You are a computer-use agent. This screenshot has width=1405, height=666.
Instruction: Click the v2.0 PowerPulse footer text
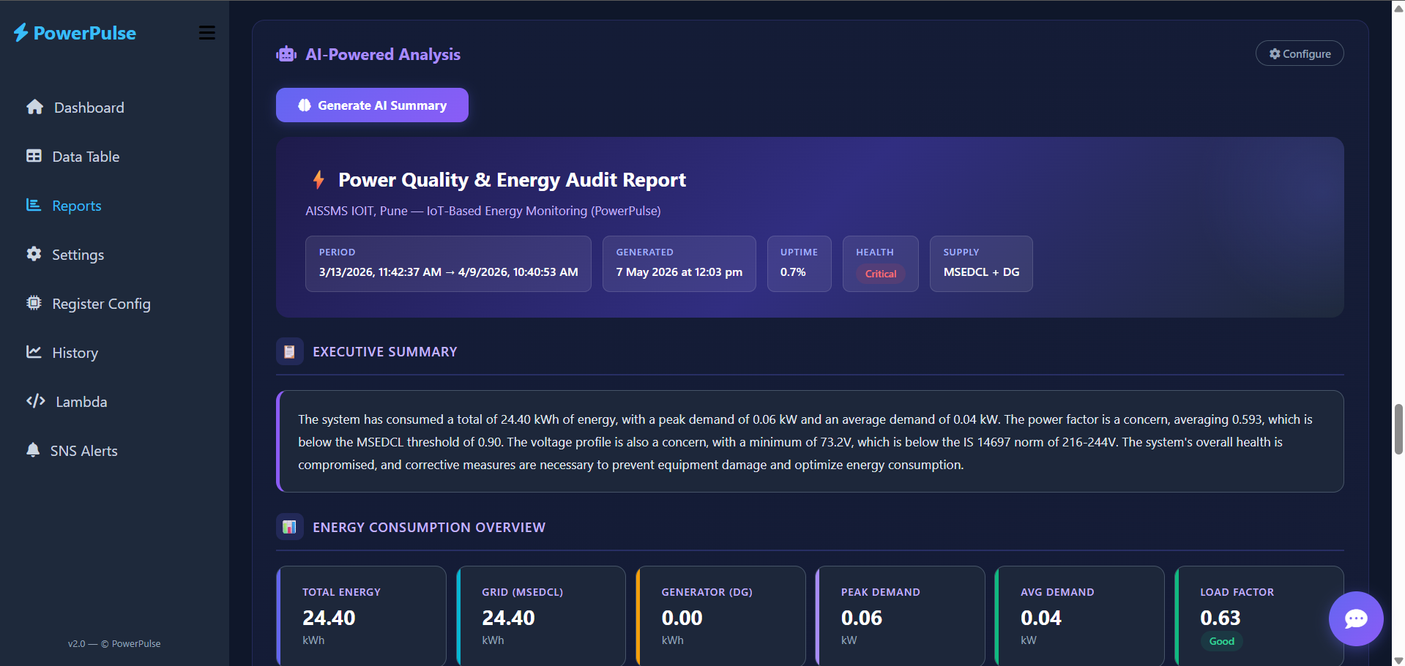tap(114, 644)
